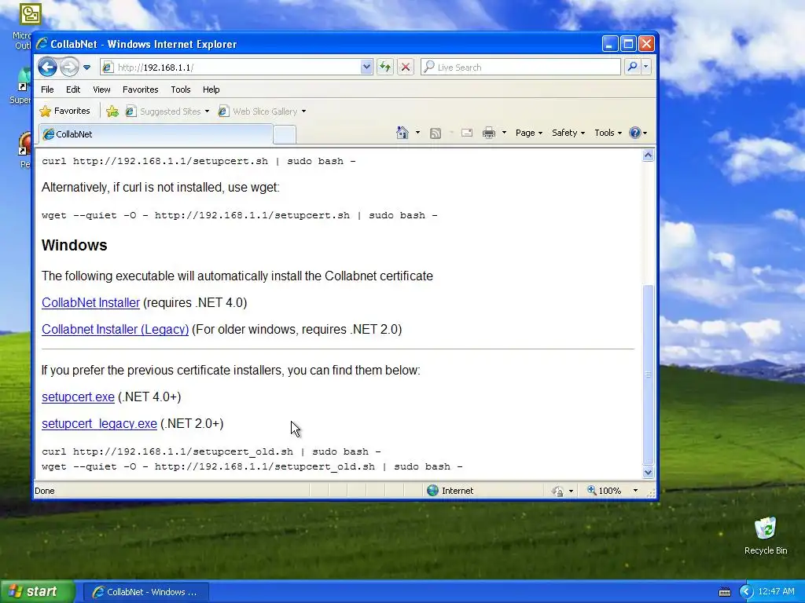Click the Done status bar text

pyautogui.click(x=45, y=491)
